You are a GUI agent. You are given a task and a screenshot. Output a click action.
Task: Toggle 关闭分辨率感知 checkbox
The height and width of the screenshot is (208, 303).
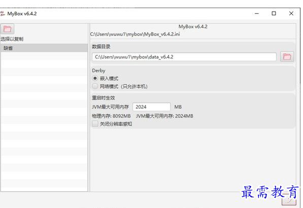95,124
